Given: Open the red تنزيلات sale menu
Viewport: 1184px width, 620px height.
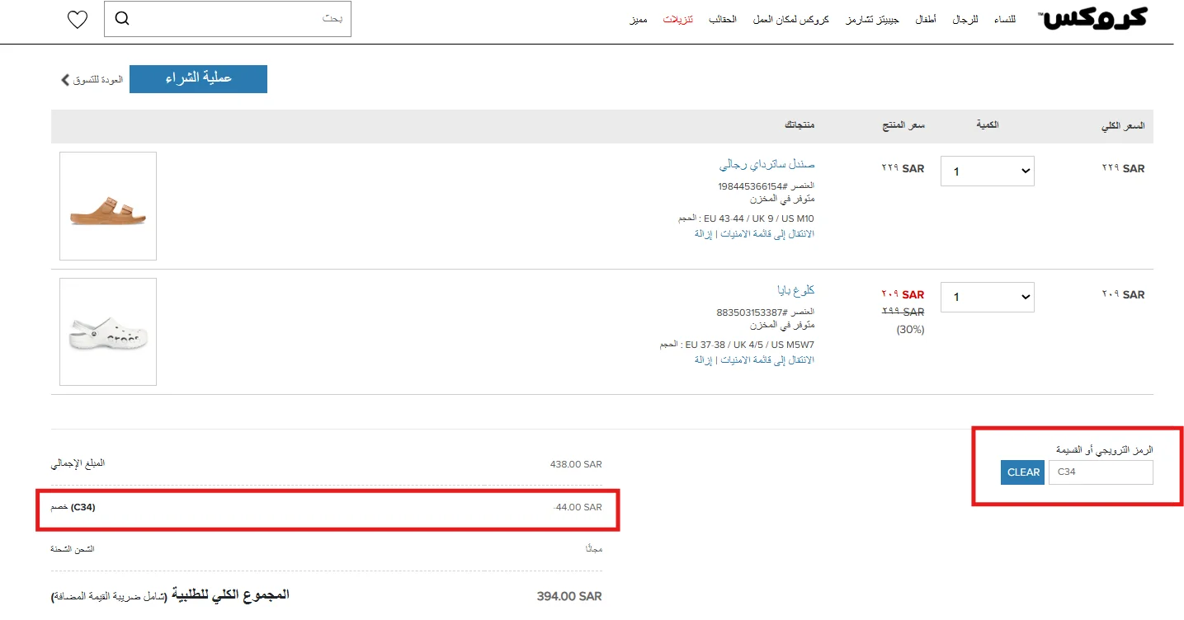Looking at the screenshot, I should pyautogui.click(x=678, y=18).
